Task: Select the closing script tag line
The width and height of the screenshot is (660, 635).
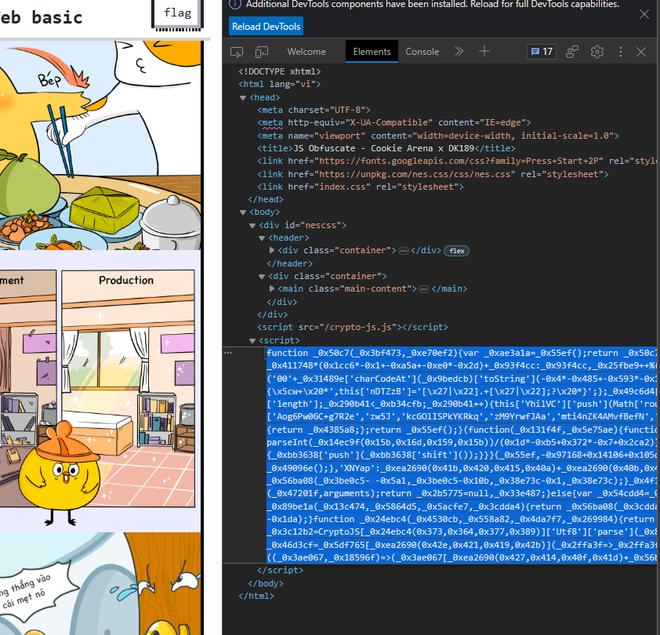Action: [x=281, y=570]
